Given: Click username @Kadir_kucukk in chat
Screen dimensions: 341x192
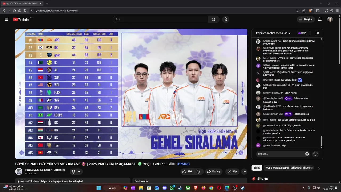Looking at the screenshot, I should tap(271, 65).
